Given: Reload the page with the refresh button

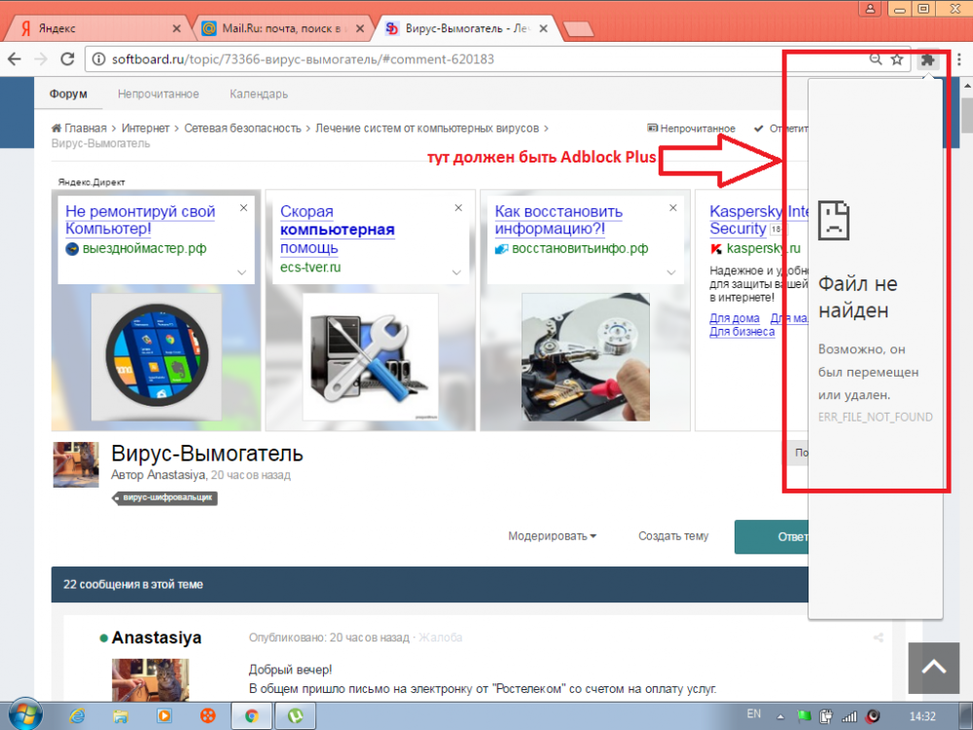Looking at the screenshot, I should (67, 59).
